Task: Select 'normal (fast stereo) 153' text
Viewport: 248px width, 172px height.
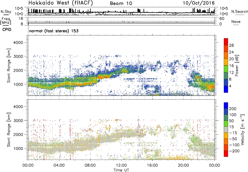Action: click(54, 31)
